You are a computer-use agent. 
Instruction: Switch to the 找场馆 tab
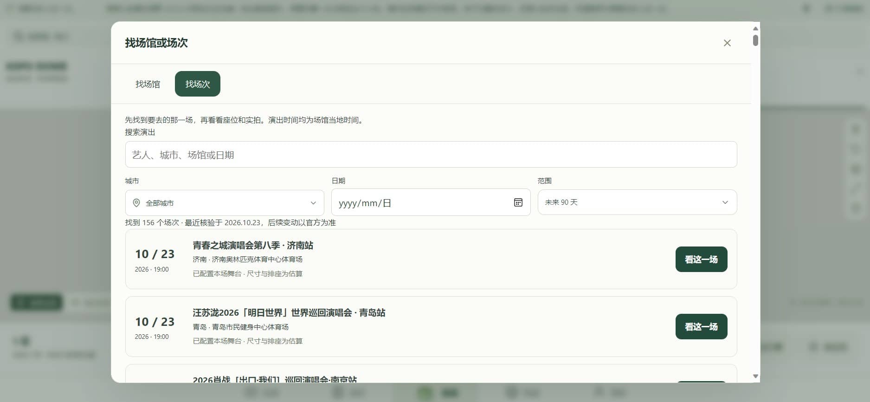[x=148, y=84]
